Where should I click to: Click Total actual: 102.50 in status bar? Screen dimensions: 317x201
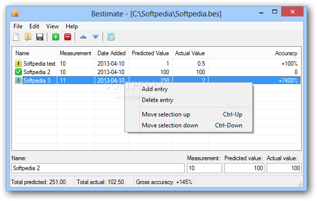(101, 182)
